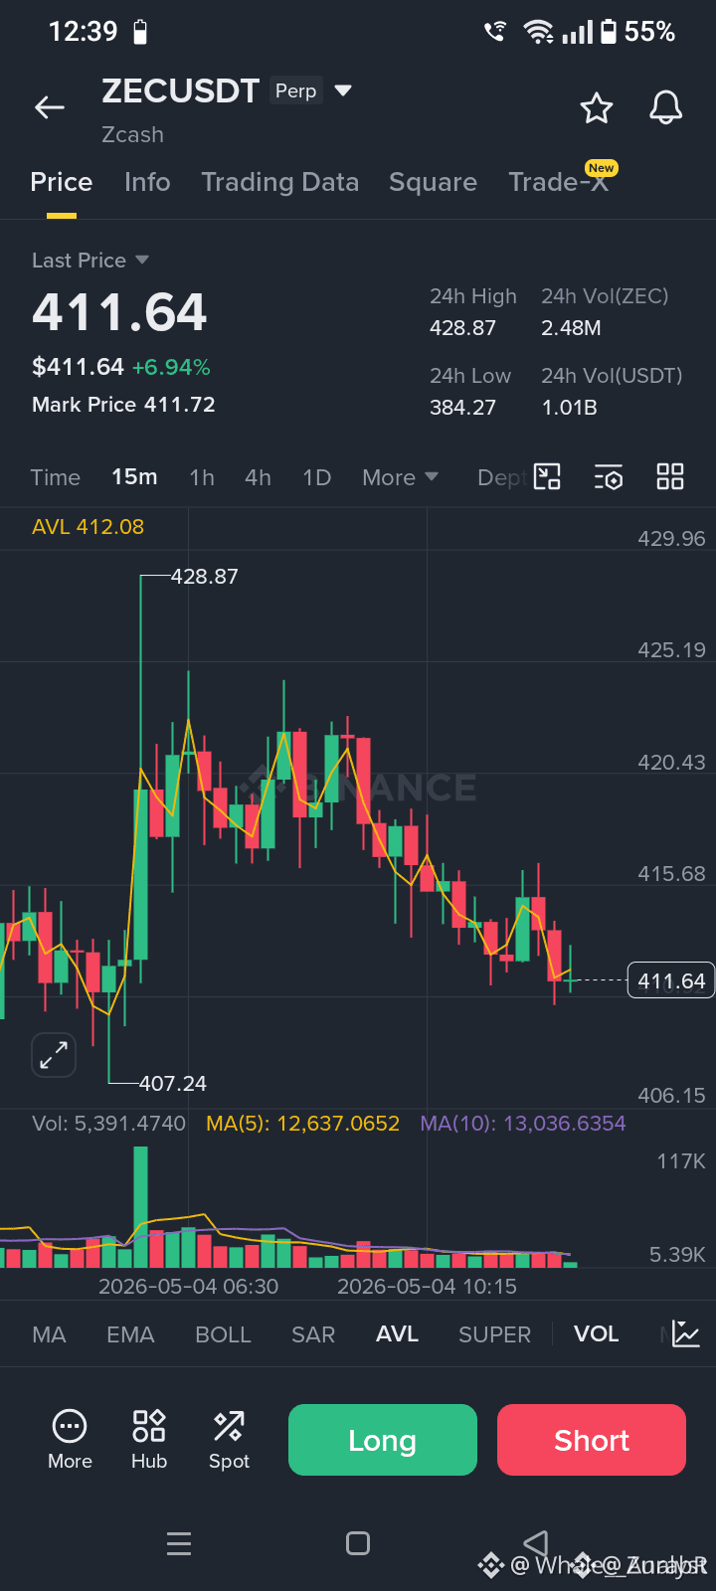
Task: Toggle the EMA indicator
Action: pyautogui.click(x=130, y=1334)
